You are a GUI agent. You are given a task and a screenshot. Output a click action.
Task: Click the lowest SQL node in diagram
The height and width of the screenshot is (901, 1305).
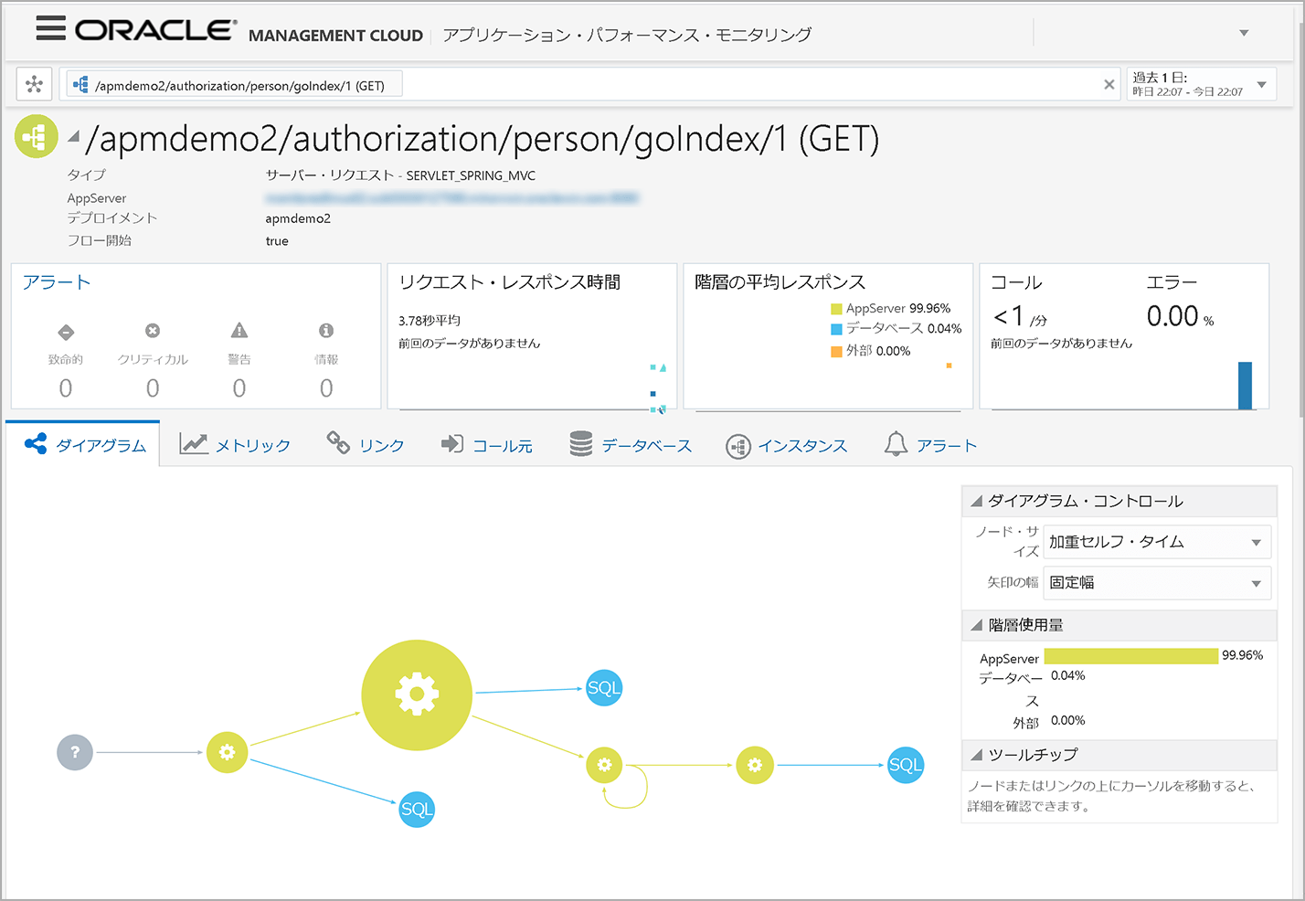pos(417,809)
